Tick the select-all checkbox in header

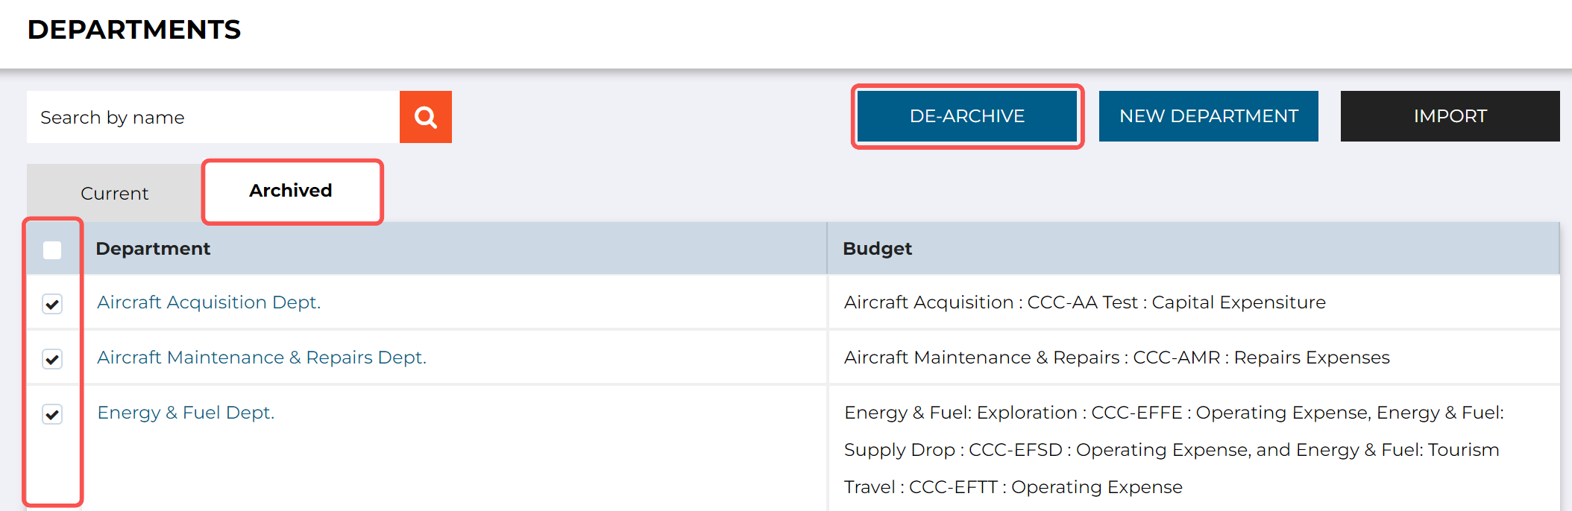coord(52,250)
